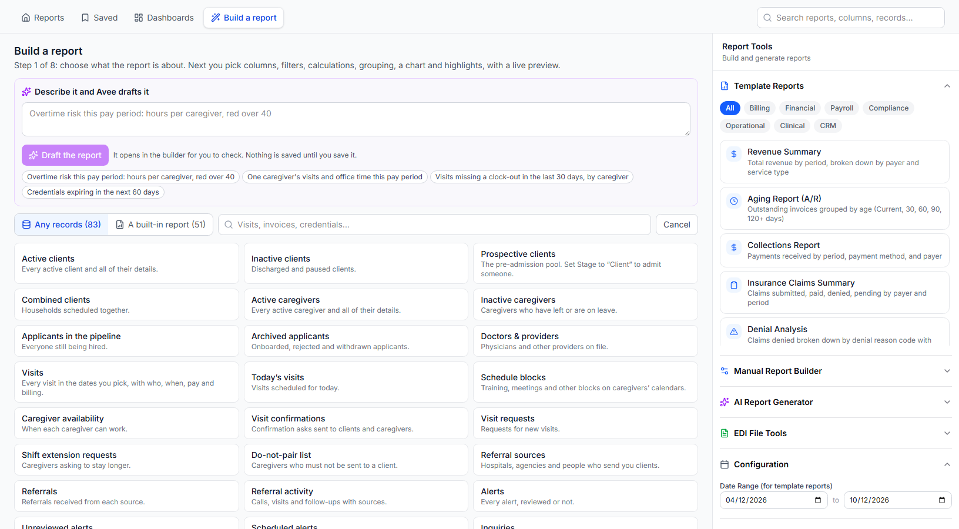959x529 pixels.
Task: Select the All template filter chip
Action: [x=730, y=108]
